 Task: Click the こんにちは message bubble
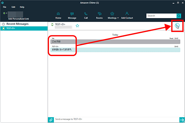(x=115, y=42)
